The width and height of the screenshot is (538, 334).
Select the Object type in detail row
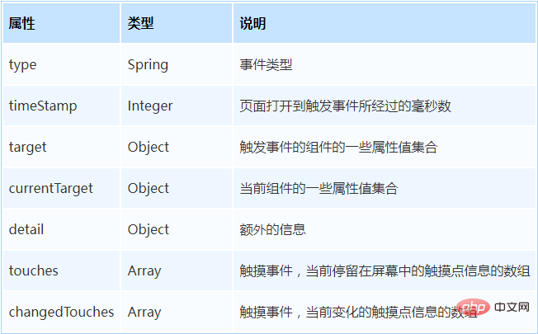(149, 229)
